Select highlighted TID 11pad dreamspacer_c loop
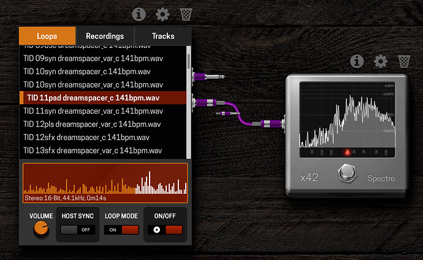423x260 pixels. pyautogui.click(x=103, y=98)
